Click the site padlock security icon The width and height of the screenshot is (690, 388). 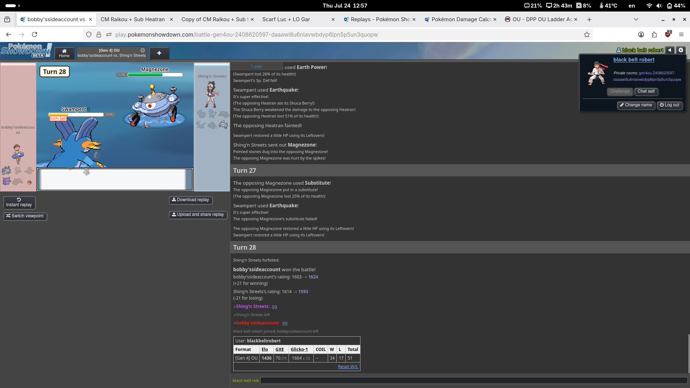tap(99, 34)
